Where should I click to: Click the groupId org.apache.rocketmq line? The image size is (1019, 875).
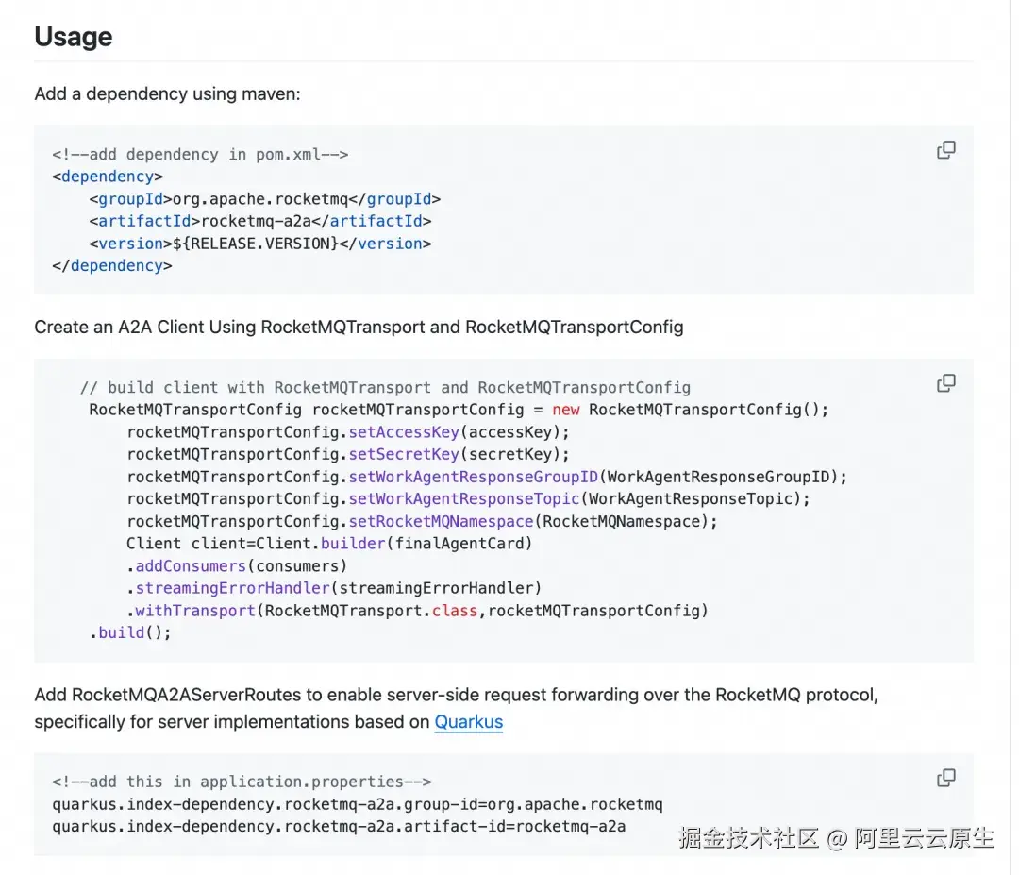coord(264,199)
